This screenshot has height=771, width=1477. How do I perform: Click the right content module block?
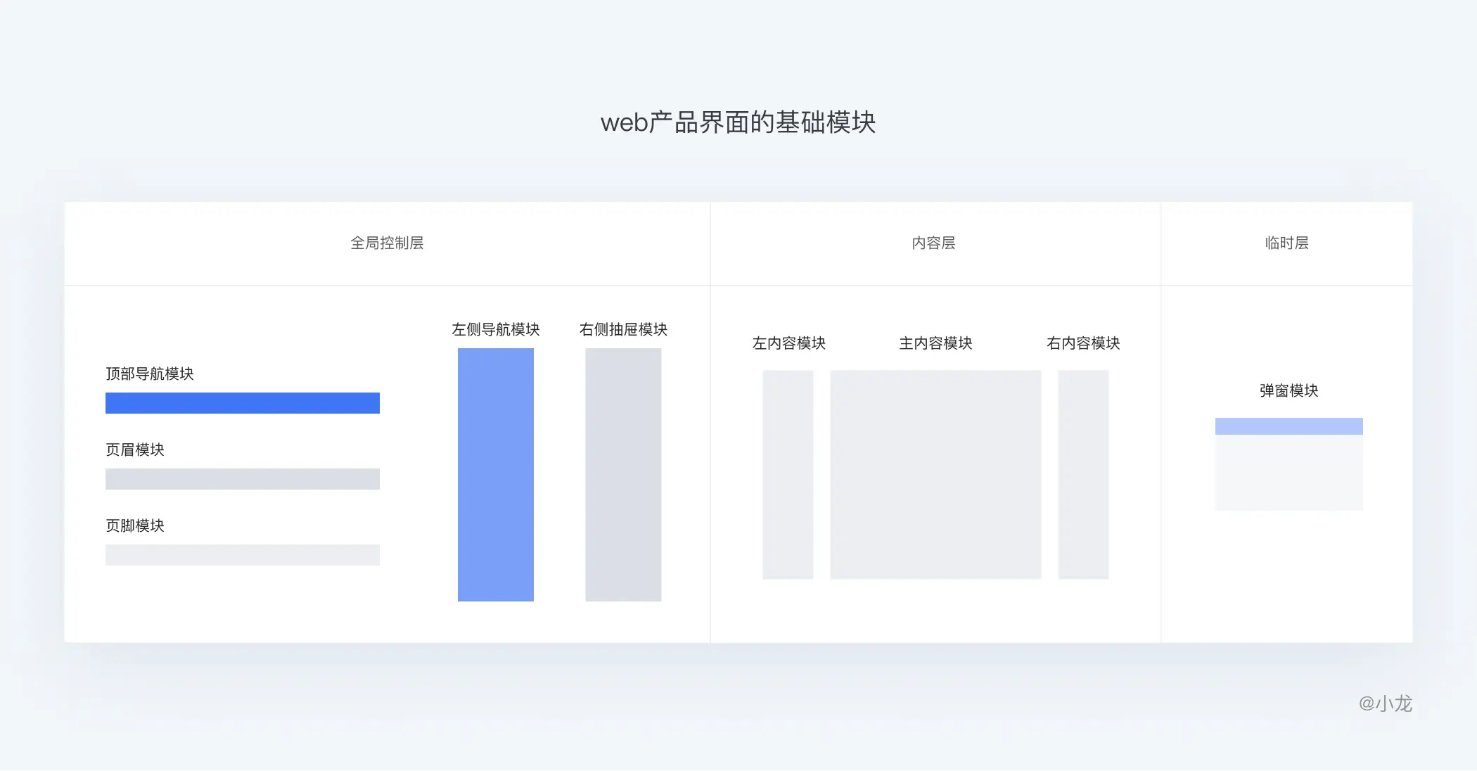(1083, 475)
